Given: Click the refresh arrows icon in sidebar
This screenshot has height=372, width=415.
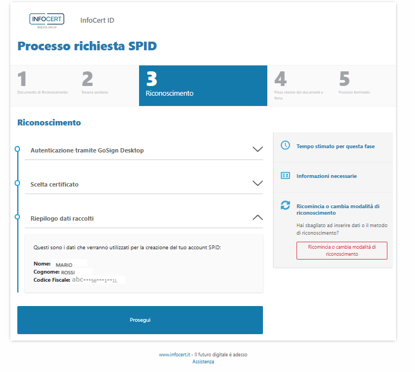Looking at the screenshot, I should 285,205.
